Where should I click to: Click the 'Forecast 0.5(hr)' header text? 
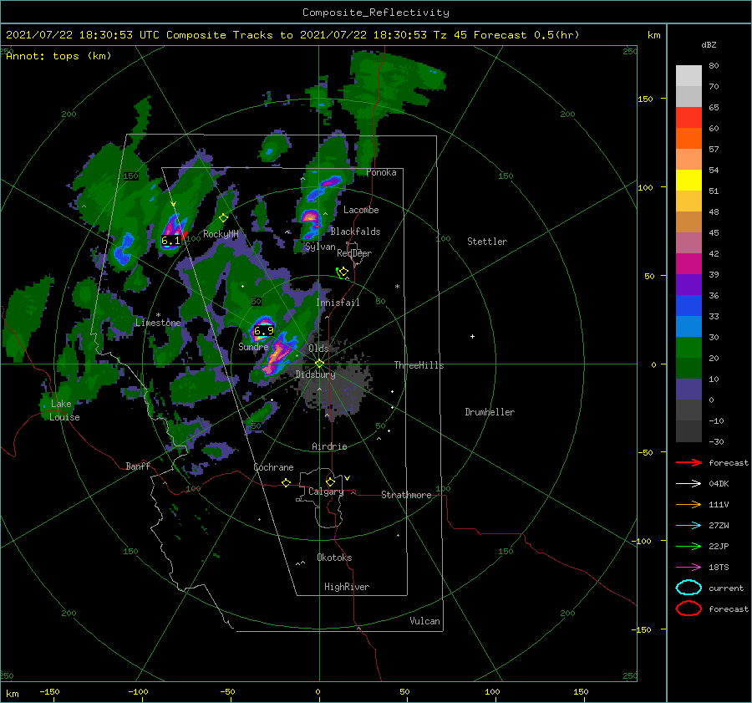click(x=526, y=35)
